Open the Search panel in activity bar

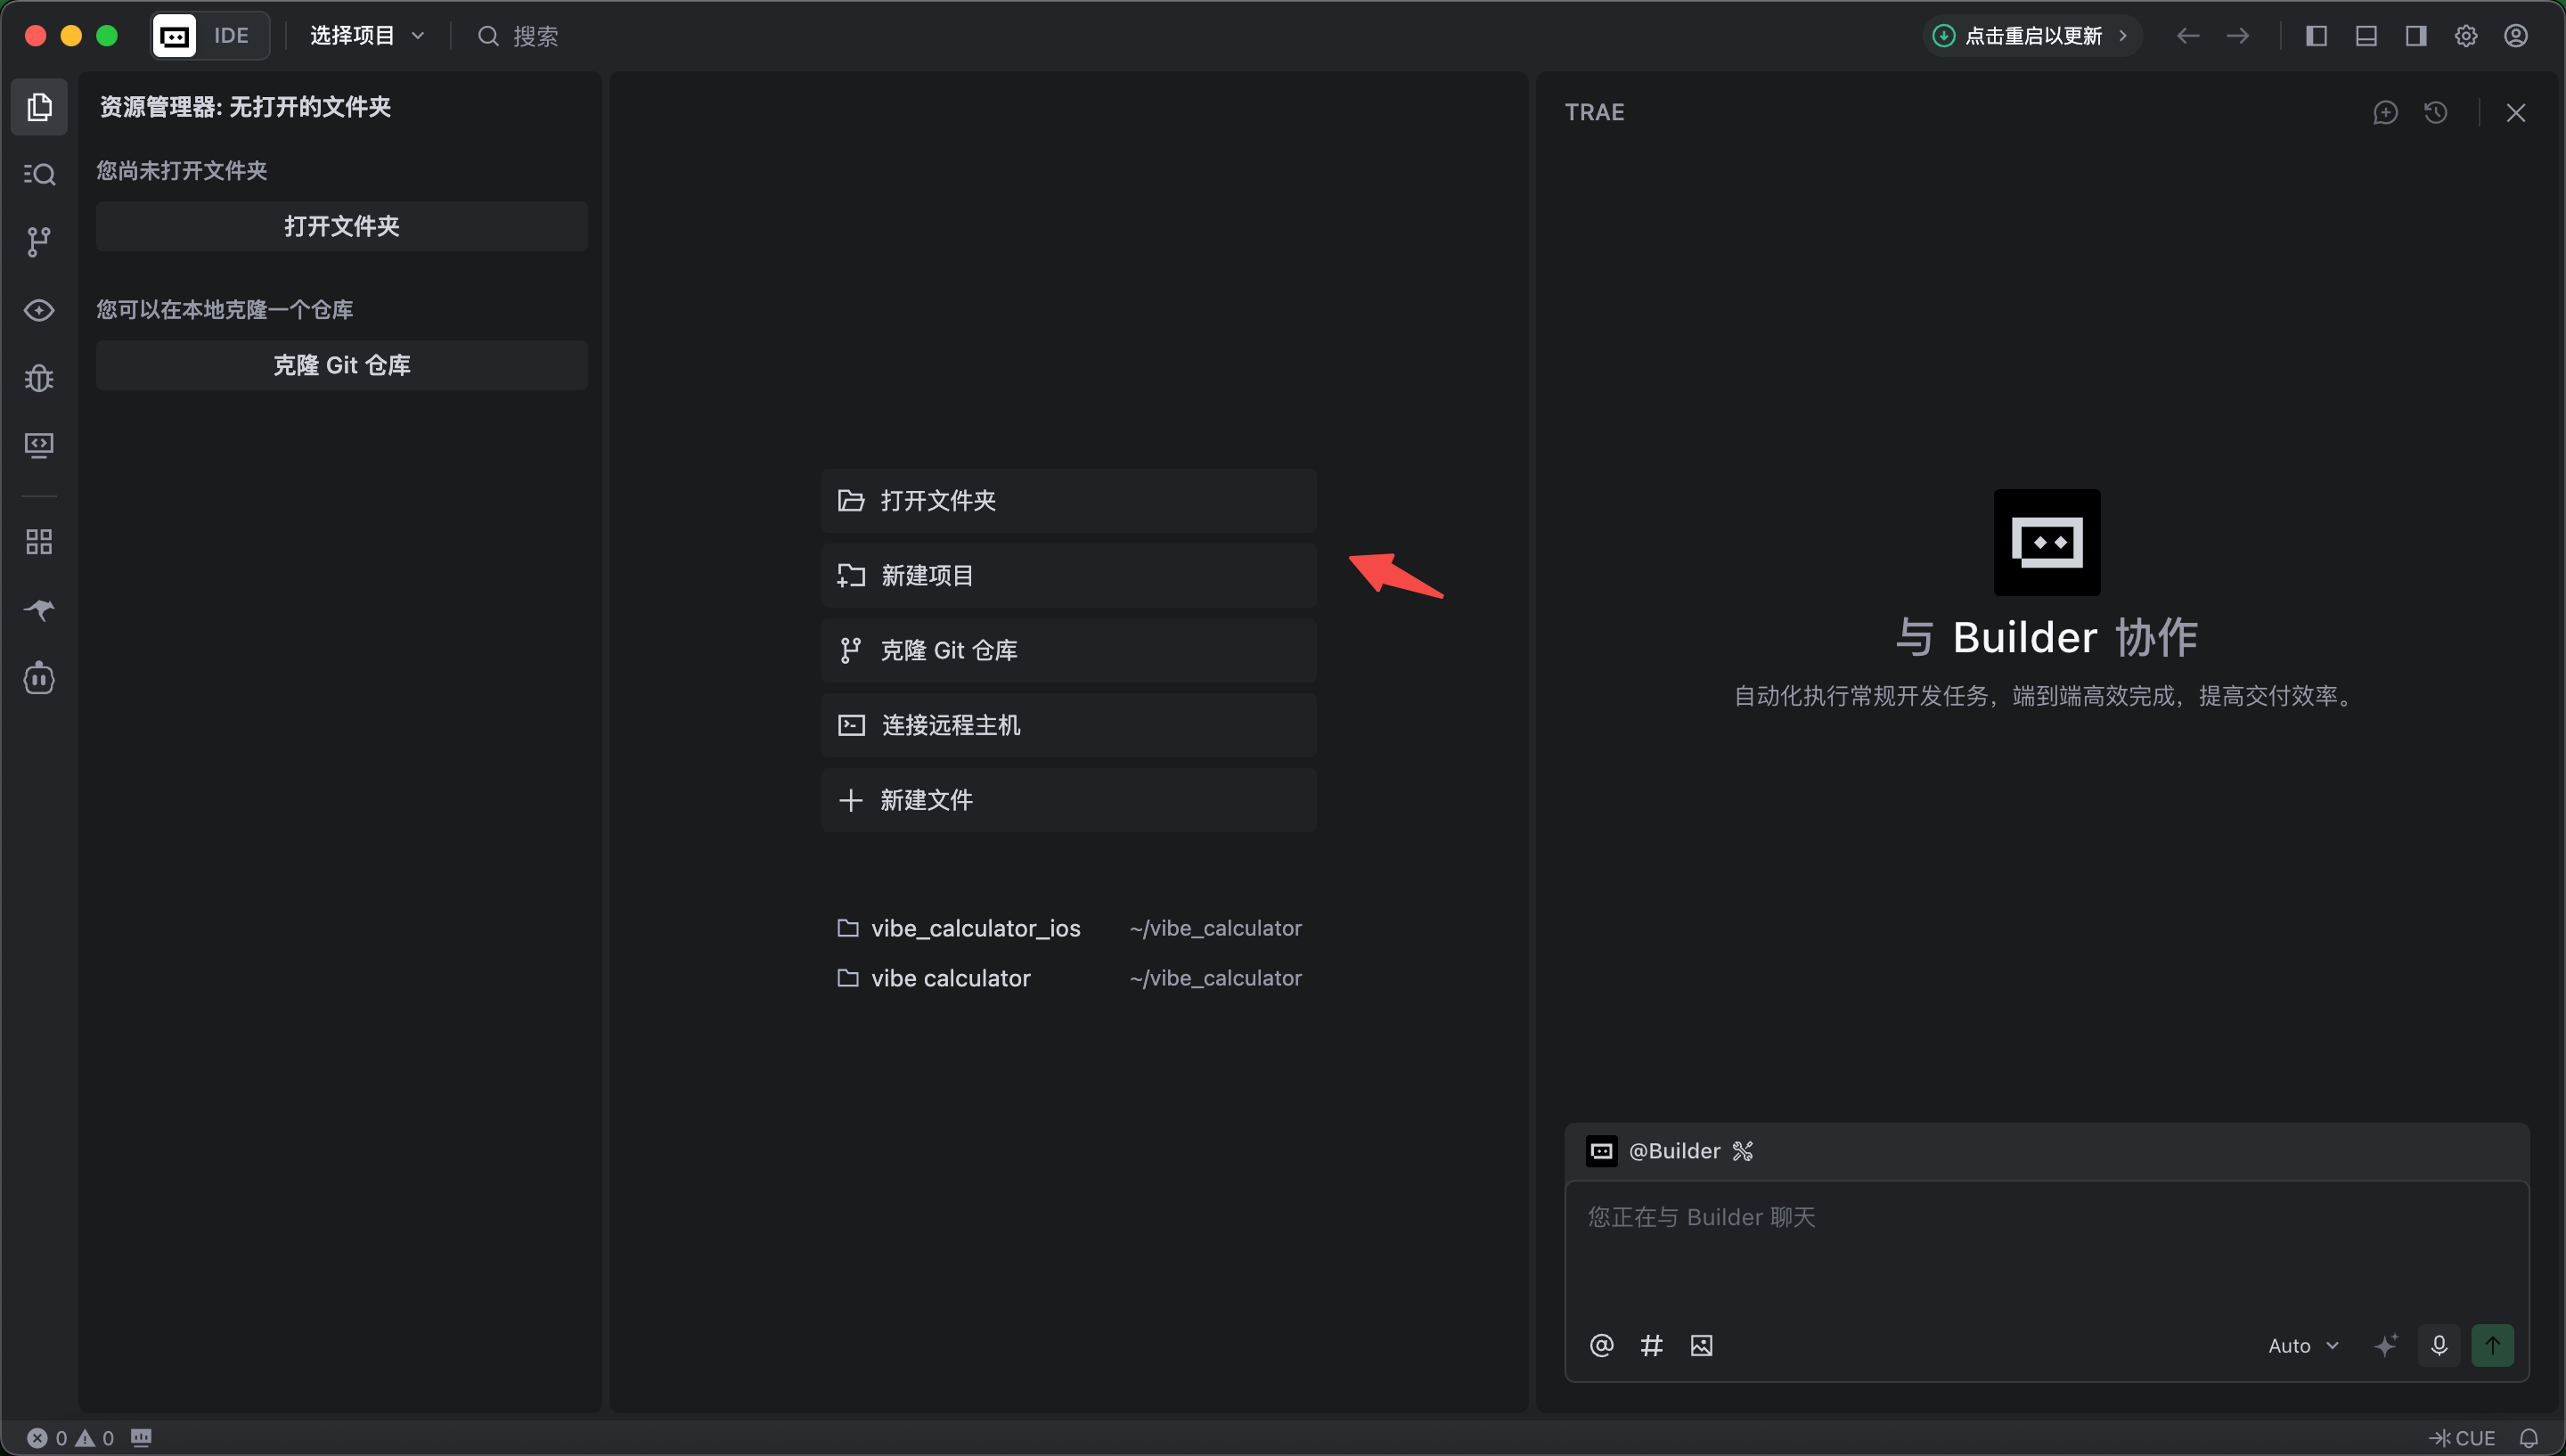[39, 174]
